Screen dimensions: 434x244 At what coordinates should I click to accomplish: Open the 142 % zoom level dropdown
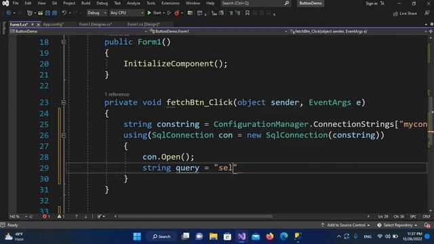[x=18, y=216]
